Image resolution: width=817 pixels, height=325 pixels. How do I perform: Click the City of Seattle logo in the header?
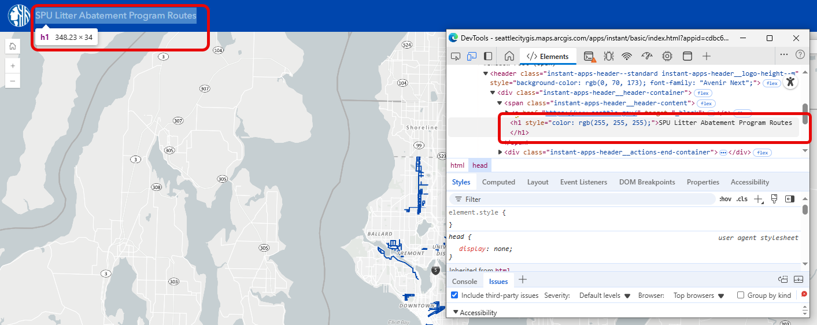[19, 16]
